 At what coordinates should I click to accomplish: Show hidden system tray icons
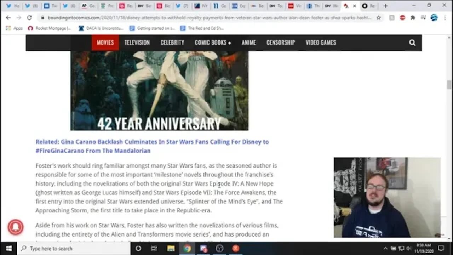(x=385, y=248)
